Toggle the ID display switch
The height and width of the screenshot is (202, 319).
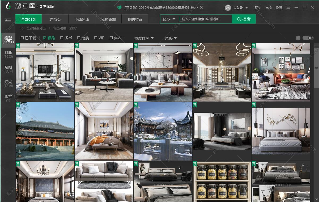[308, 38]
